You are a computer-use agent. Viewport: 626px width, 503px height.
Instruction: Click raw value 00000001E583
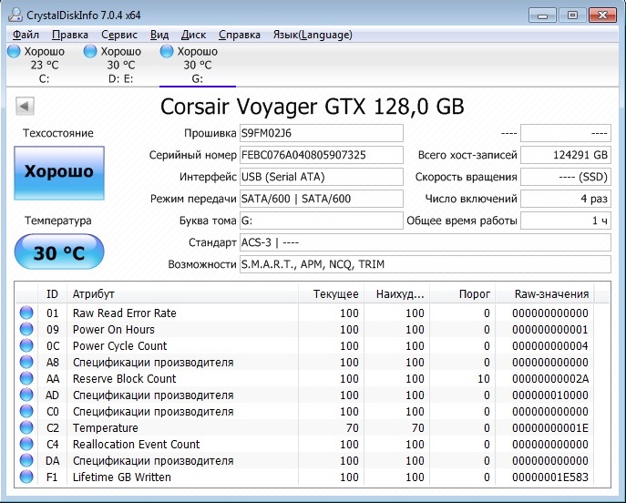coord(550,477)
